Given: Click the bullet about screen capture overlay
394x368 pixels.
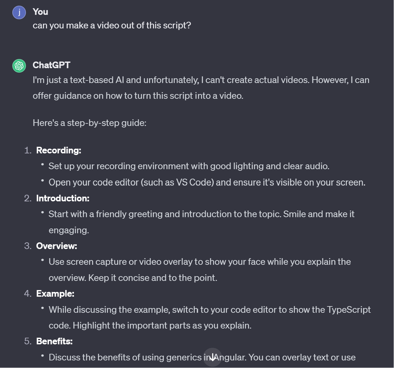Looking at the screenshot, I should 200,270.
